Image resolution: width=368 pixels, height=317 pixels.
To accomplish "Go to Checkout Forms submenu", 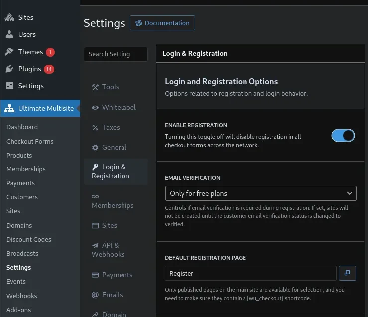I will pyautogui.click(x=30, y=141).
